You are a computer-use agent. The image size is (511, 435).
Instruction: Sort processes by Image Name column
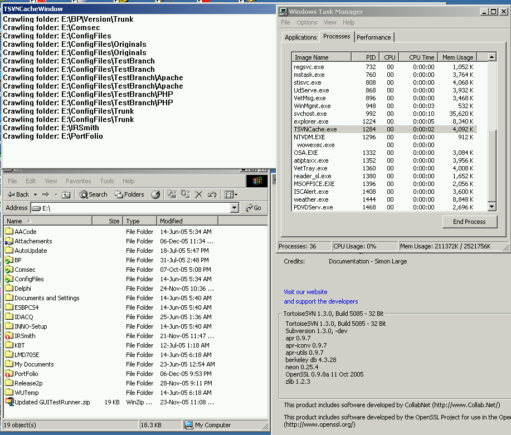(x=322, y=57)
